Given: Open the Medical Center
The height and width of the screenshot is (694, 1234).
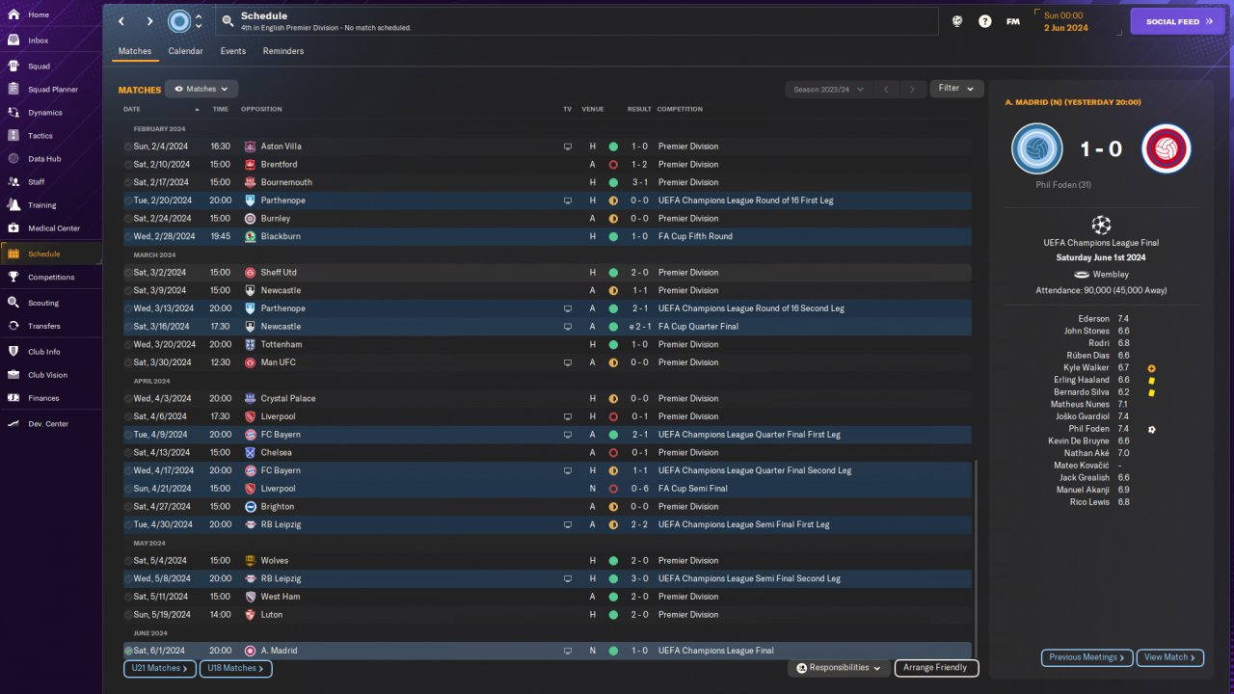Looking at the screenshot, I should pos(51,228).
